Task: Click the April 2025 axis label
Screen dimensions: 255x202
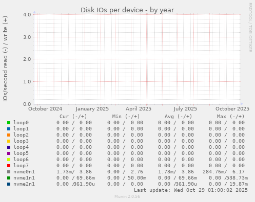Action: [139, 109]
